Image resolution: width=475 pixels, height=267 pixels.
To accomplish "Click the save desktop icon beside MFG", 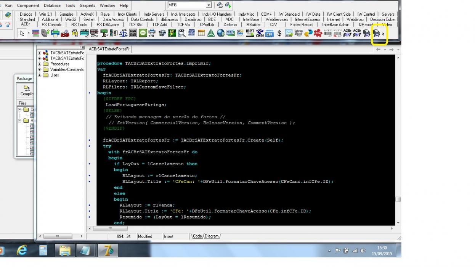I will tap(220, 5).
